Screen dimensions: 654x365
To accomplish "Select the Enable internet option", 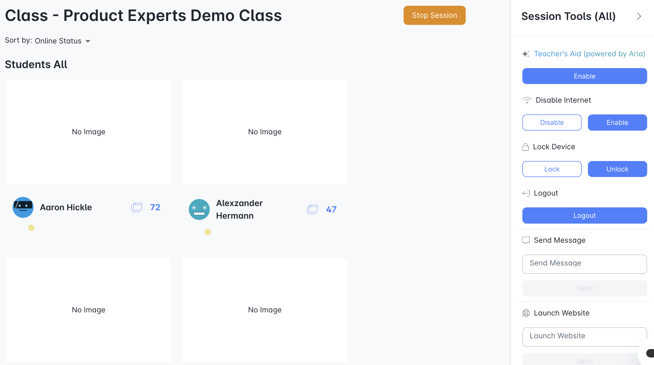I will [617, 123].
